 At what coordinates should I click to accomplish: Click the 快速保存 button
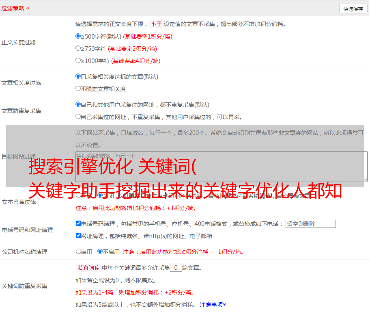pos(353,9)
